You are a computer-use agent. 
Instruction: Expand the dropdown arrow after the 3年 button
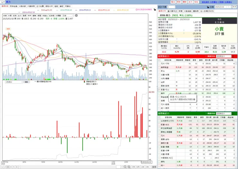[151, 167]
